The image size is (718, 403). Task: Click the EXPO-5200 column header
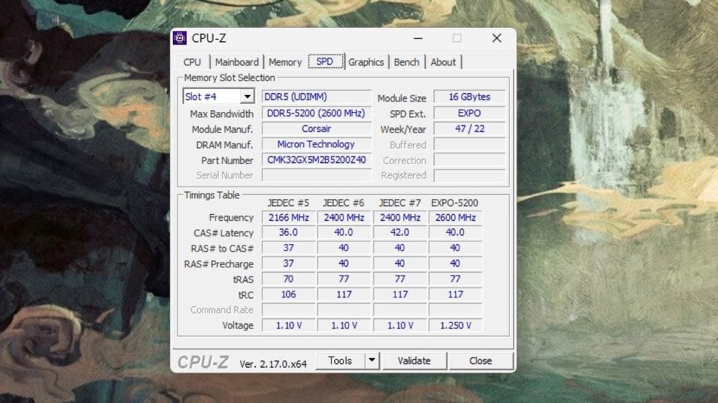pos(455,202)
